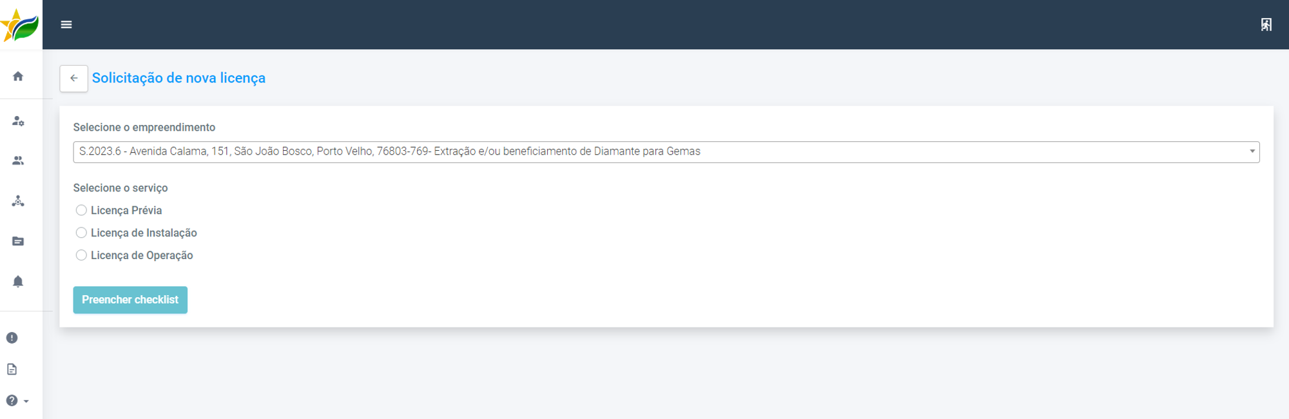Open the notifications bell in the sidebar
The image size is (1289, 419).
18,282
